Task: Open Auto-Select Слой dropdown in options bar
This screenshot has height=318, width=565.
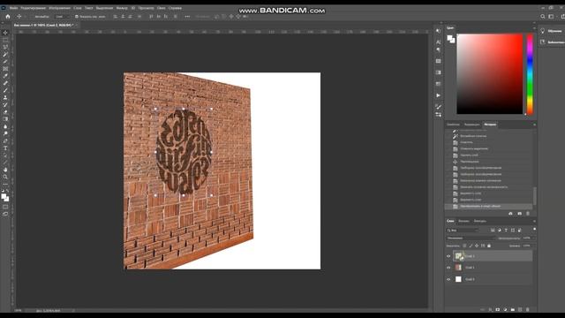Action: 62,17
